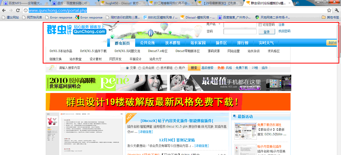Expand the 用户名 login type dropdown

point(219,24)
